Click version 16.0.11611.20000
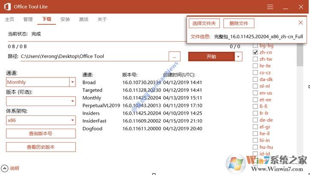Viewport: 310px width, 175px height. [x=142, y=129]
